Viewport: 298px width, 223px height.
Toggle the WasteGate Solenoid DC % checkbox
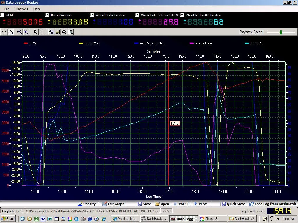137,15
